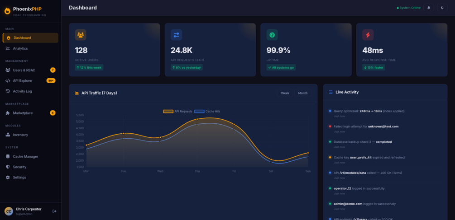Viewport: 455px width, 220px height.
Task: Click the API Explorer code icon
Action: point(8,80)
